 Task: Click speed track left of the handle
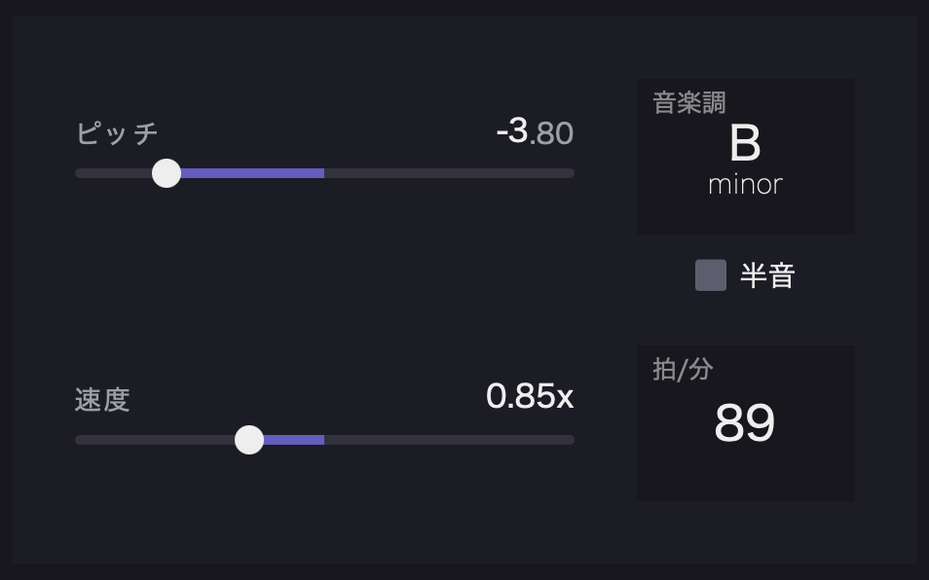(x=154, y=440)
